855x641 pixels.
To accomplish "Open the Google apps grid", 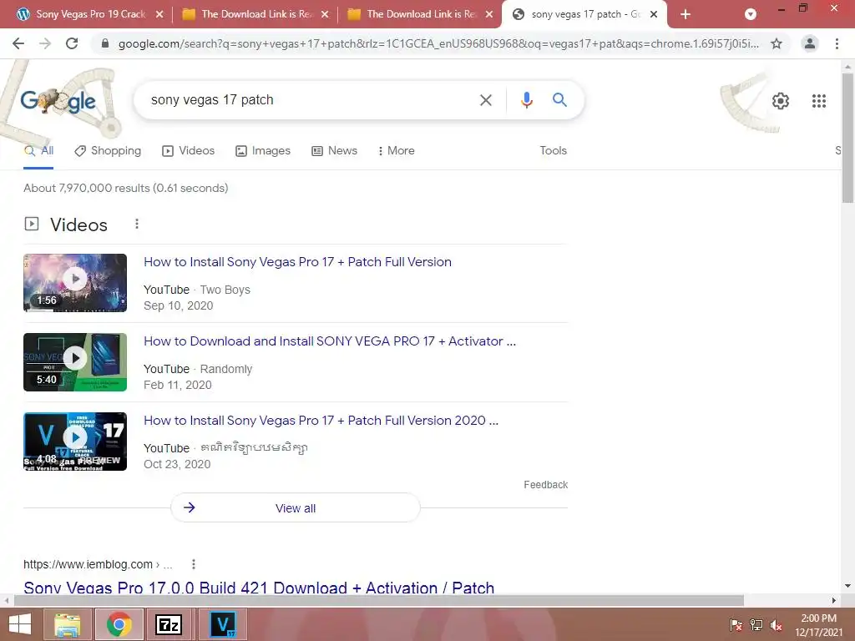I will pos(818,101).
